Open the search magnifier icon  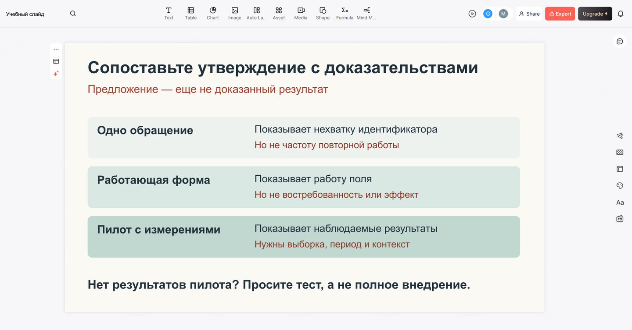73,14
